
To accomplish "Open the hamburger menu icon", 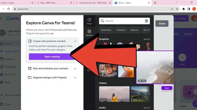I will tap(1, 18).
